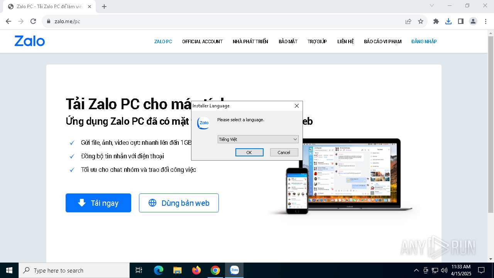This screenshot has width=494, height=278.
Task: Confirm language with OK button
Action: click(x=249, y=152)
